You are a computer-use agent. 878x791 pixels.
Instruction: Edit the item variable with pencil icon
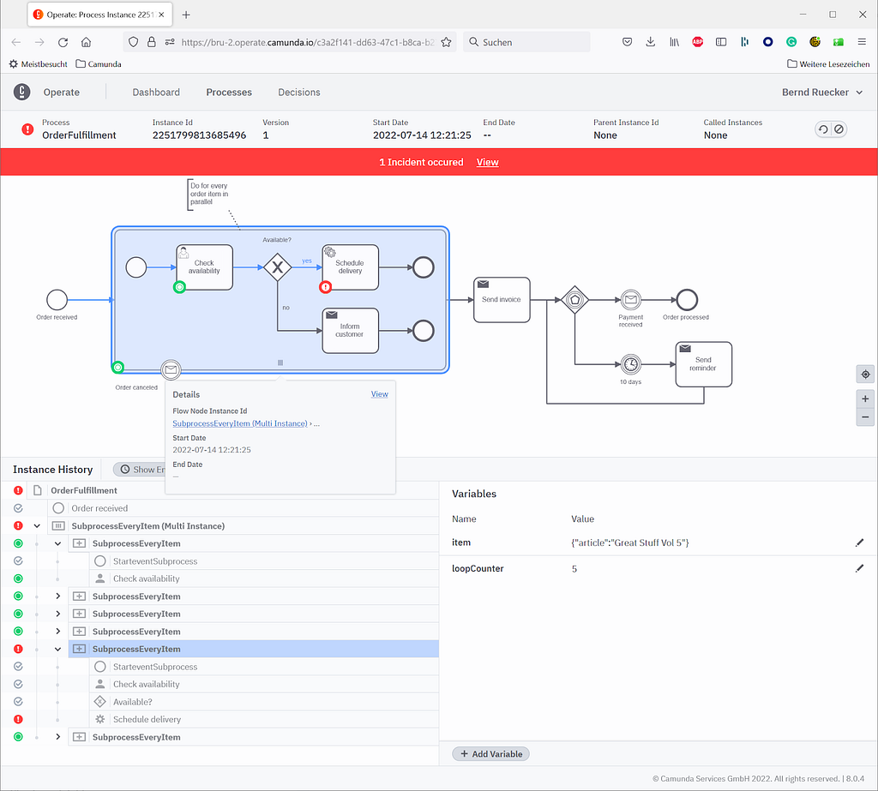(x=859, y=542)
